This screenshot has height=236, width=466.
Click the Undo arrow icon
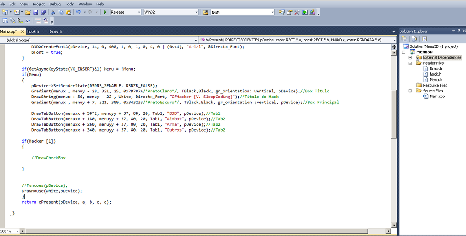point(79,12)
